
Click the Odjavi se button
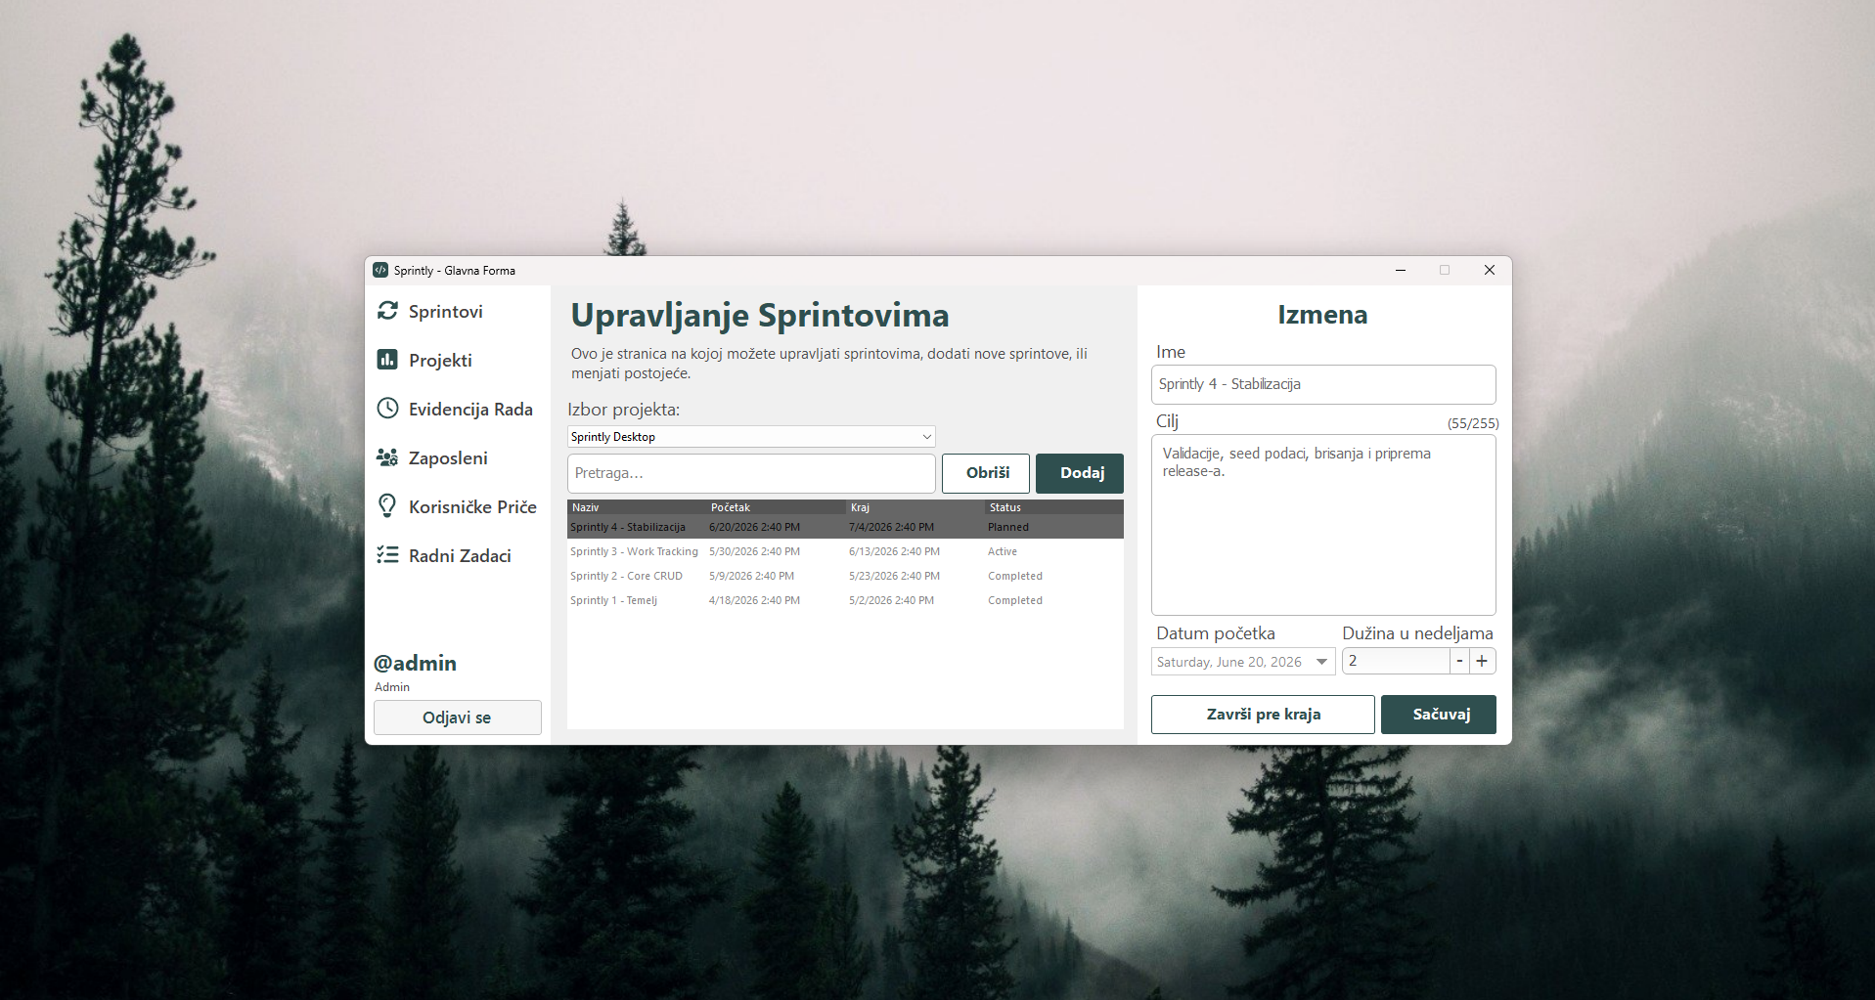tap(457, 717)
